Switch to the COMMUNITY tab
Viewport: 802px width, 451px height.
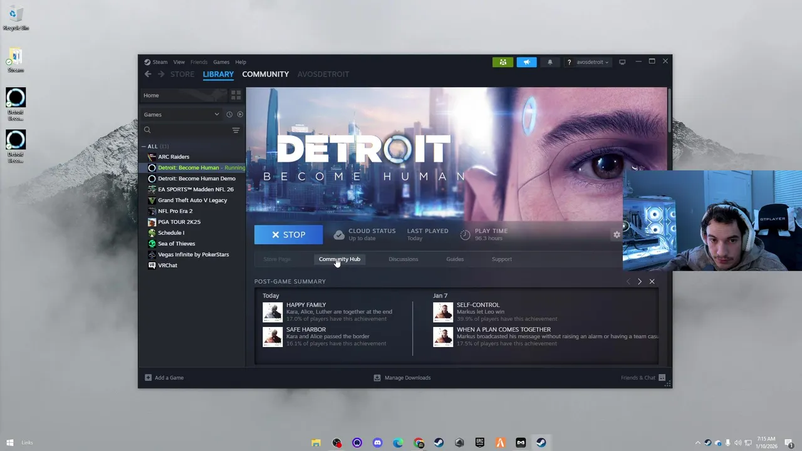tap(266, 74)
